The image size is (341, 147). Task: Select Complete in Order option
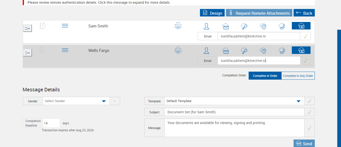point(265,76)
